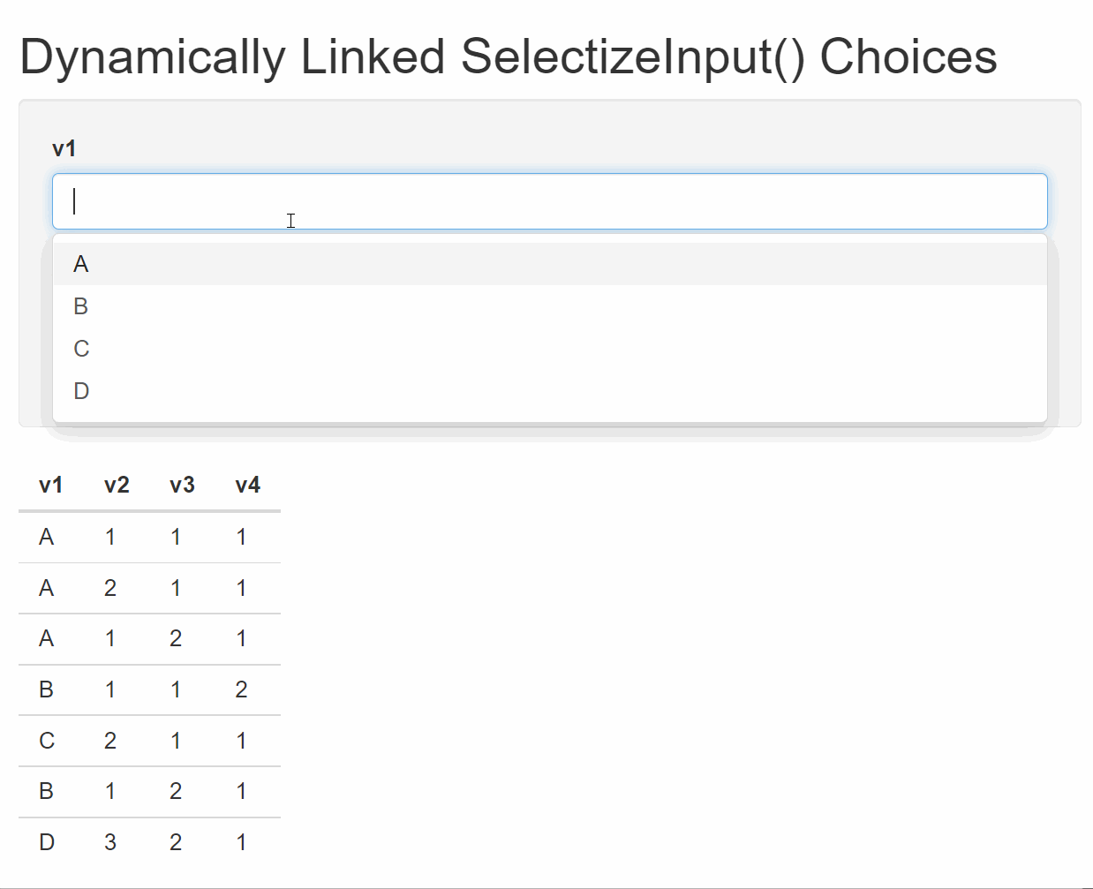Click the text cursor position inside the input
1093x889 pixels.
(75, 201)
